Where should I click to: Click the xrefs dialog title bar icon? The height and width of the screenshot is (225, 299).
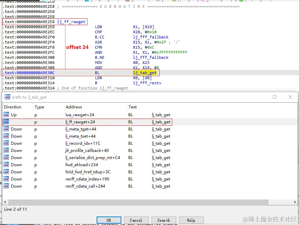7,97
